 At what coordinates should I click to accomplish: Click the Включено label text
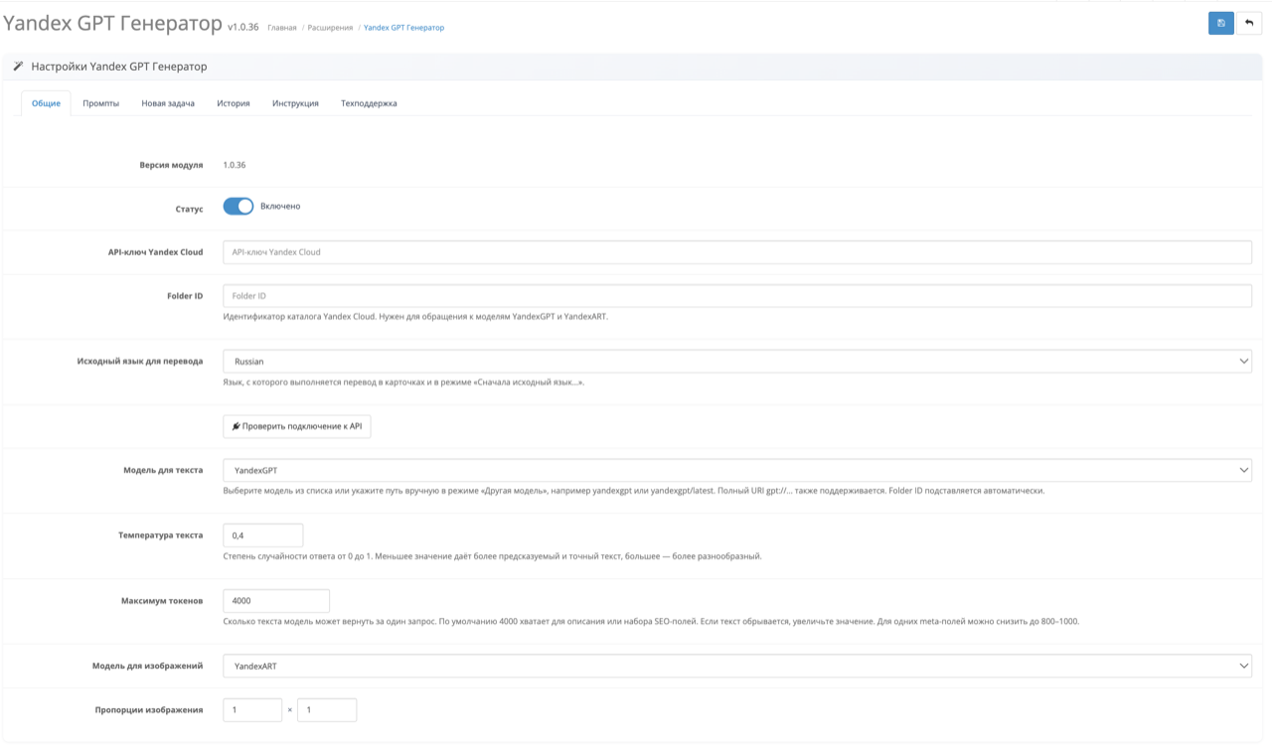pyautogui.click(x=280, y=207)
